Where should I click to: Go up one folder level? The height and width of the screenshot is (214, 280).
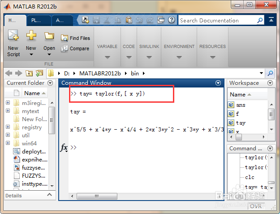coord(29,73)
